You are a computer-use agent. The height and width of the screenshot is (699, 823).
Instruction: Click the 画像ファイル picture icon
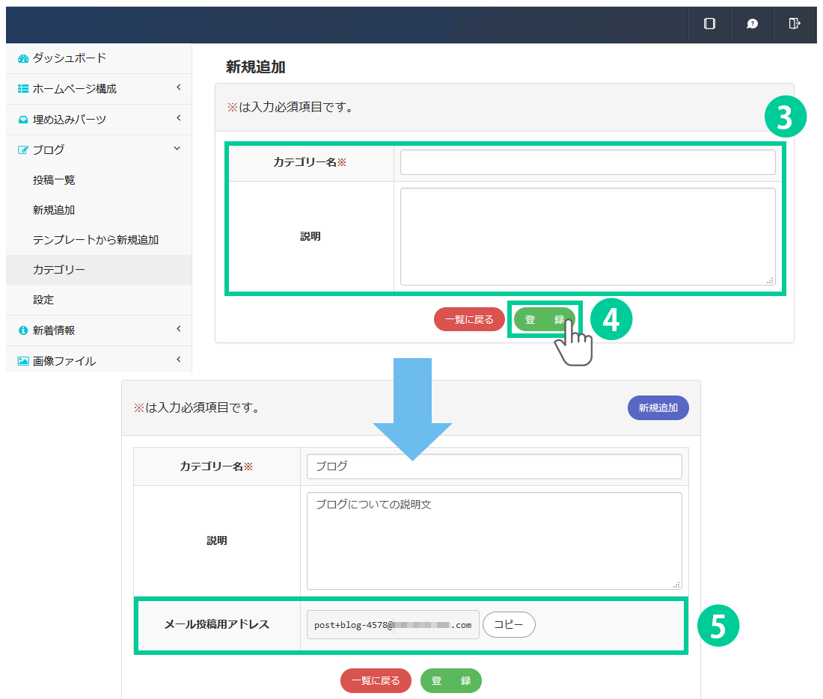[23, 361]
